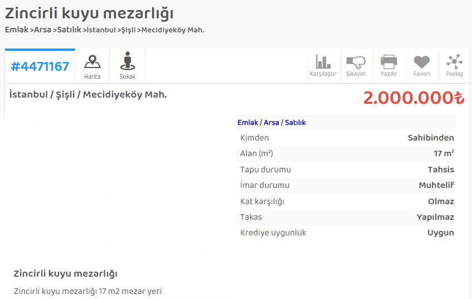Click the Zincirli kuyu mezarlığı page title
The image size is (472, 299).
click(x=89, y=13)
